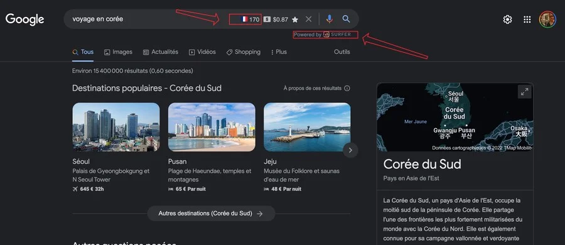The width and height of the screenshot is (565, 245).
Task: Show next destinations with carousel arrow
Action: tap(350, 150)
